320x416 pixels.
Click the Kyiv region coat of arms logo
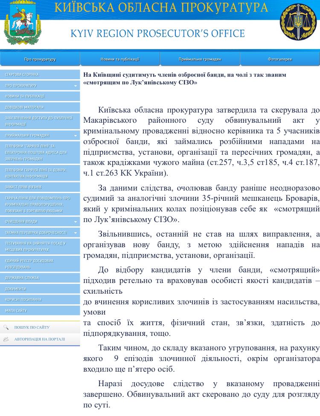click(x=20, y=25)
